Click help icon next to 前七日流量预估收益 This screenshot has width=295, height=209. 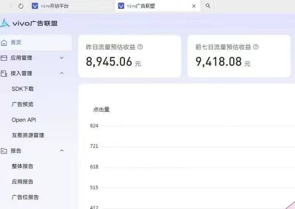pos(256,47)
